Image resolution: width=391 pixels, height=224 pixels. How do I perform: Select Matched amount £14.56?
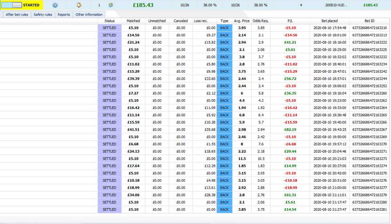[133, 35]
